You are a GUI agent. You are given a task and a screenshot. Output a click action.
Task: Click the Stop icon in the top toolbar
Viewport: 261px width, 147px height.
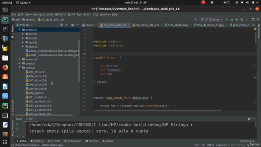(247, 20)
